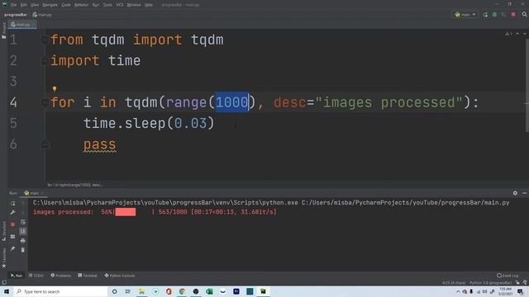
Task: Hide the Run panel with minimize dash
Action: tap(525, 193)
